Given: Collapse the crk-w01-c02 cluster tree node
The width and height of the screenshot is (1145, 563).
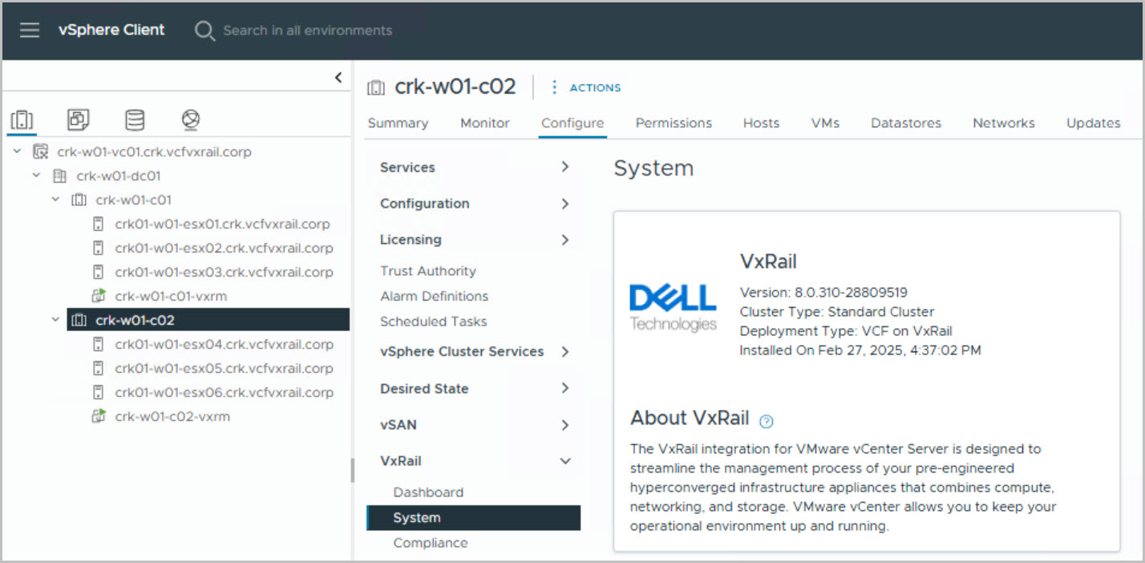Looking at the screenshot, I should pyautogui.click(x=55, y=320).
